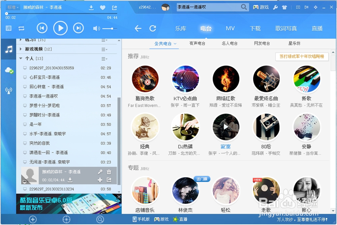Share the playing song from the playlist row

[109, 180]
